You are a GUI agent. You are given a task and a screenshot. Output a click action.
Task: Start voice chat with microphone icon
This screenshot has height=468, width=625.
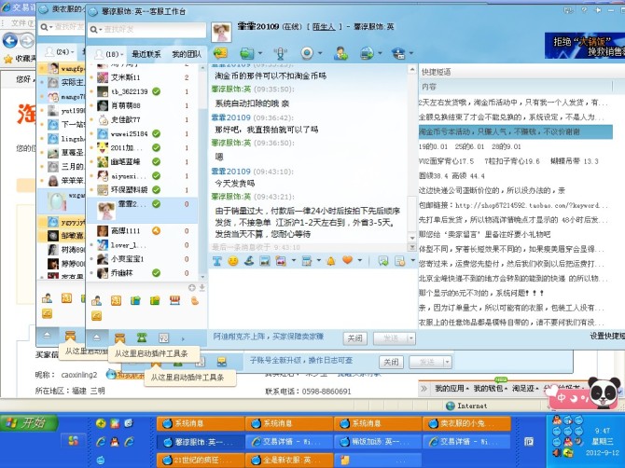pos(280,53)
